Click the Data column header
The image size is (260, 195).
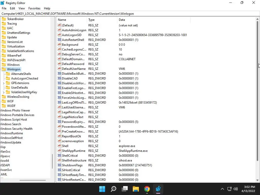154,20
